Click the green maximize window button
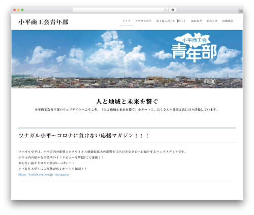 point(22,10)
